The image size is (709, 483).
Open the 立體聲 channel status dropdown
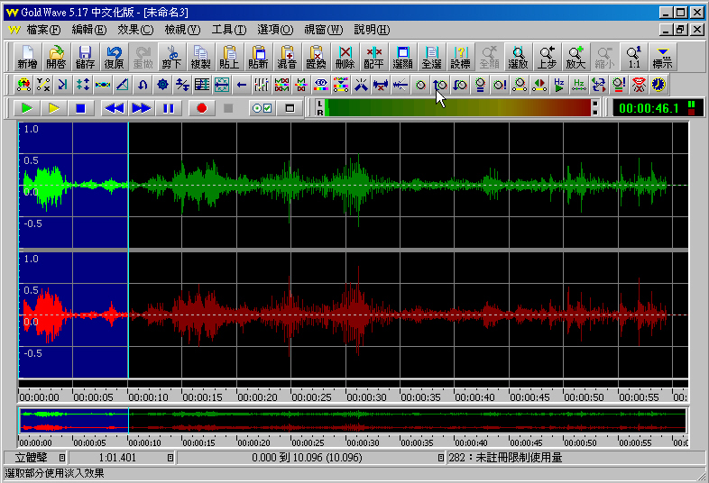63,458
